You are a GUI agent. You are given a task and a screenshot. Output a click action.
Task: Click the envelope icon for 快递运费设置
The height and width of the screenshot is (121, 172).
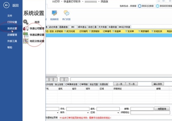click(x=26, y=35)
